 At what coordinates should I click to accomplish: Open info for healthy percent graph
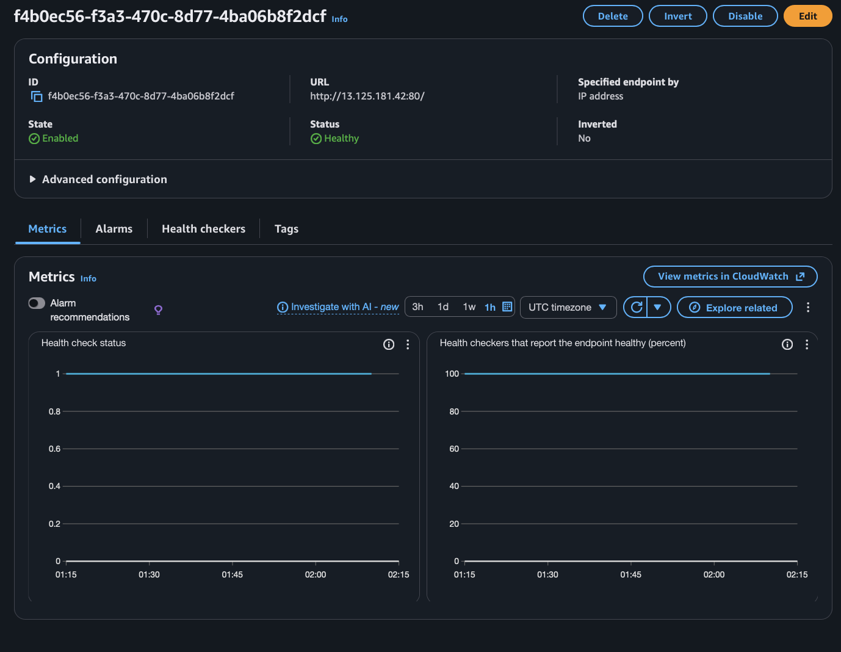point(787,344)
